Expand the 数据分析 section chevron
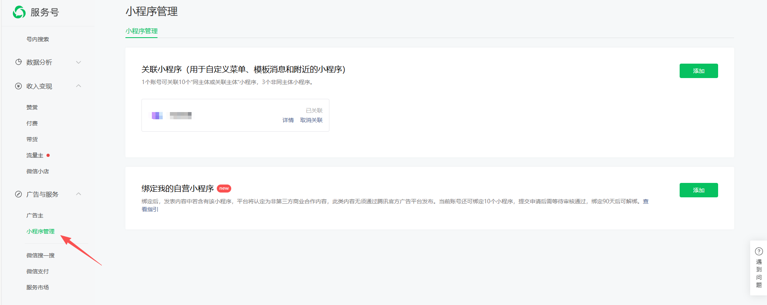The height and width of the screenshot is (305, 767). 79,62
